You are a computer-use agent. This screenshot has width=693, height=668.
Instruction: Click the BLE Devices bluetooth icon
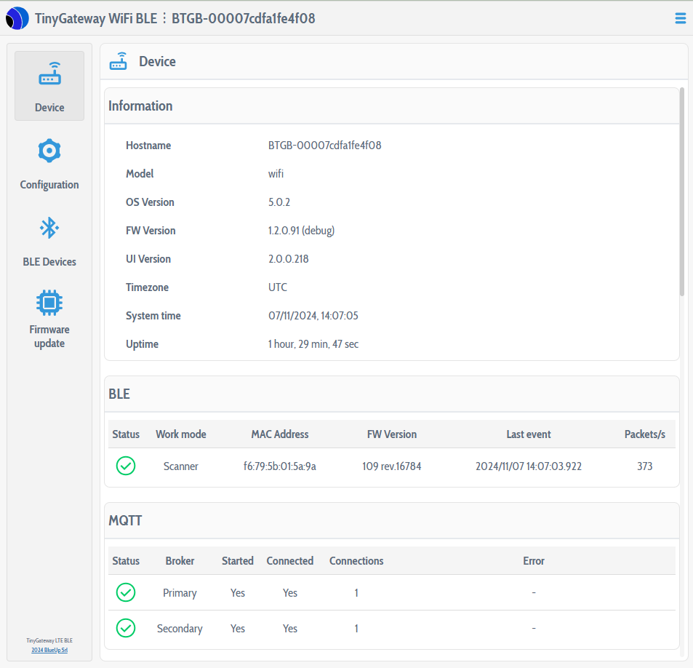[49, 228]
